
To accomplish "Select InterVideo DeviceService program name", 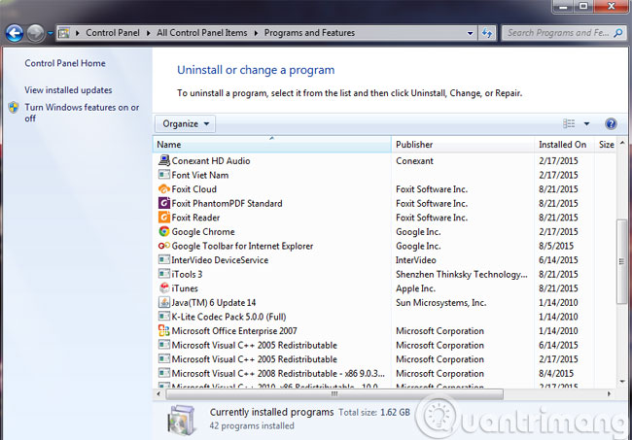I will point(220,260).
